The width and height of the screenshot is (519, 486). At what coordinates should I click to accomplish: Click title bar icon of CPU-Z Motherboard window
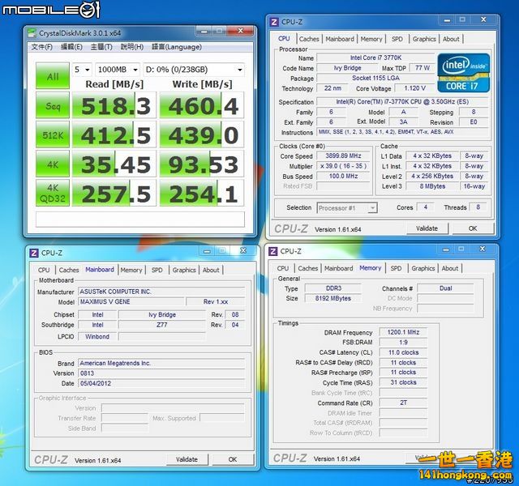33,253
